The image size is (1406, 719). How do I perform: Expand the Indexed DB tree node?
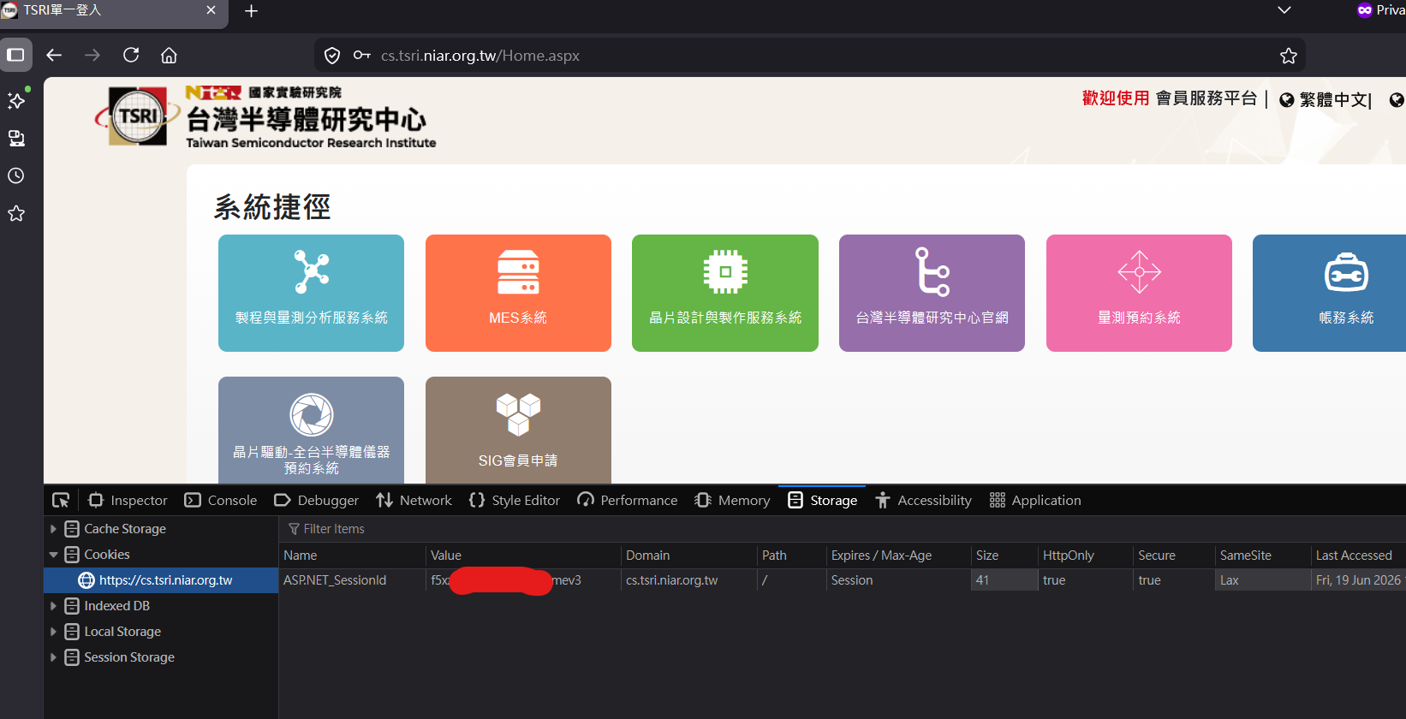pos(53,606)
